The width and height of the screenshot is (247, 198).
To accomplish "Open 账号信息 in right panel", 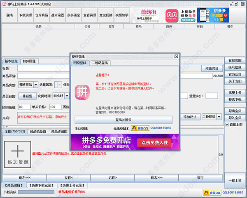I will [x=235, y=67].
